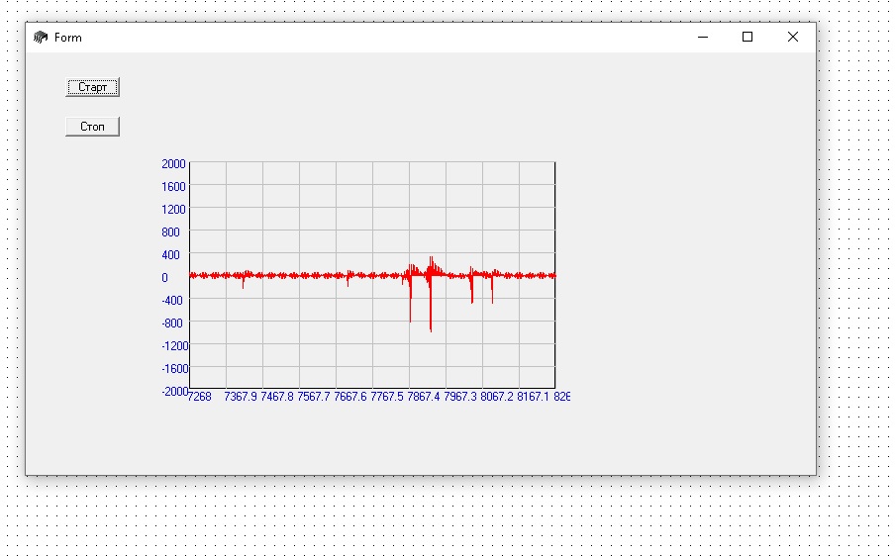
Task: Click the 1600 label on the Y axis
Action: click(x=173, y=186)
